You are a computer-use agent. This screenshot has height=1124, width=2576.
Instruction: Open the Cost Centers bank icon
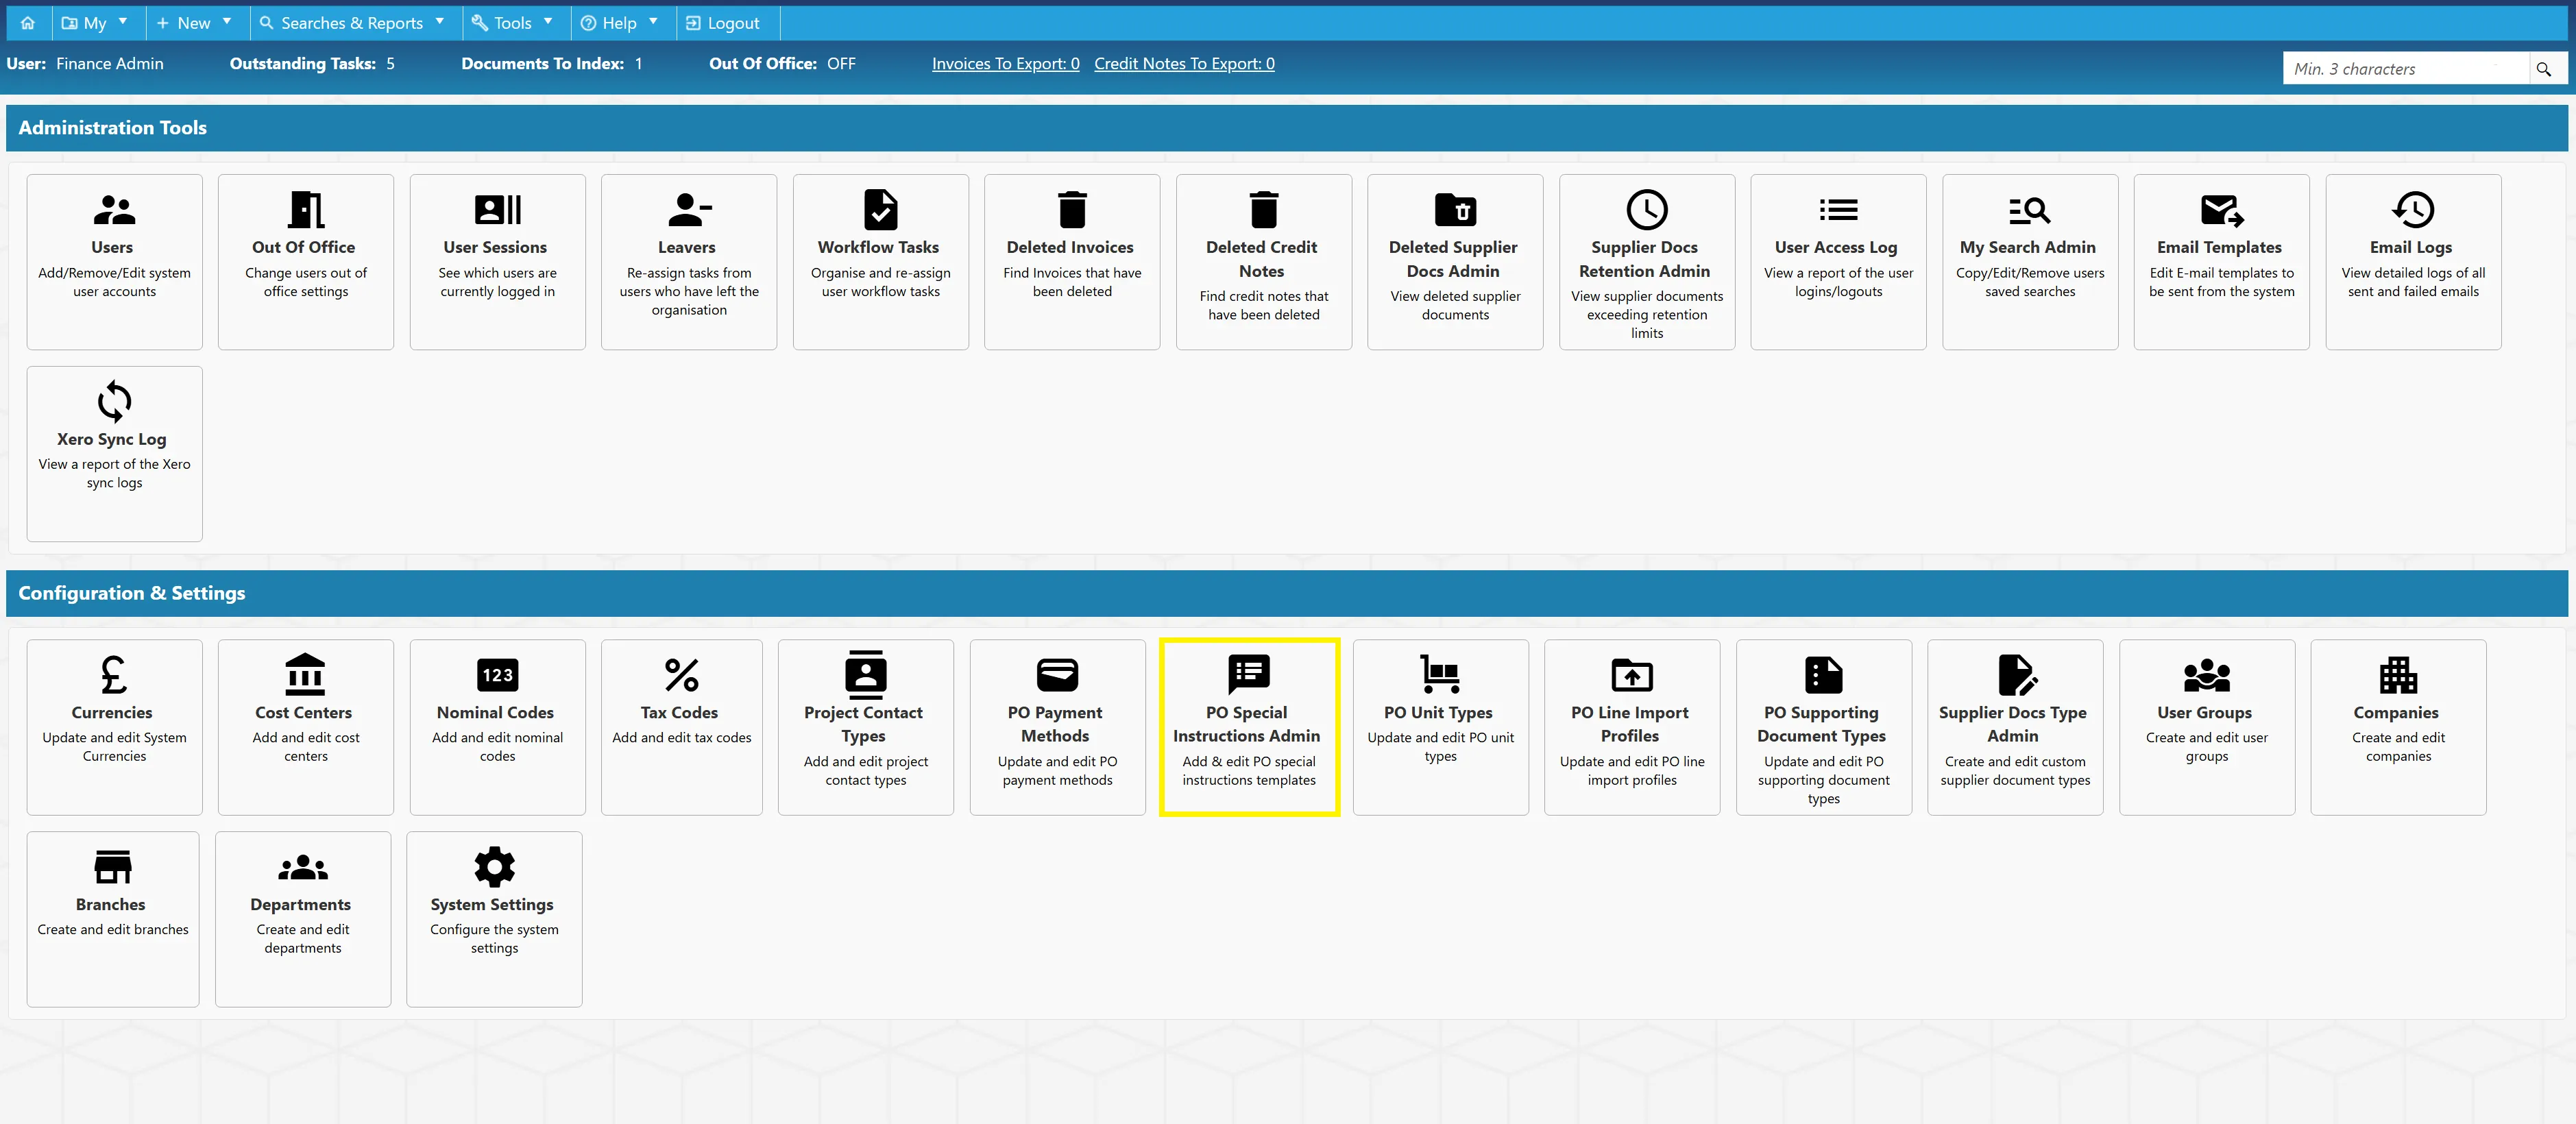click(306, 675)
